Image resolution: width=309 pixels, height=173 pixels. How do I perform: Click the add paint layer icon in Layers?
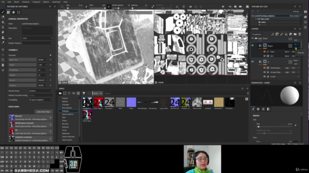pos(281,34)
